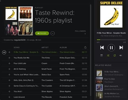Open artist The Coasters

click(x=47, y=80)
